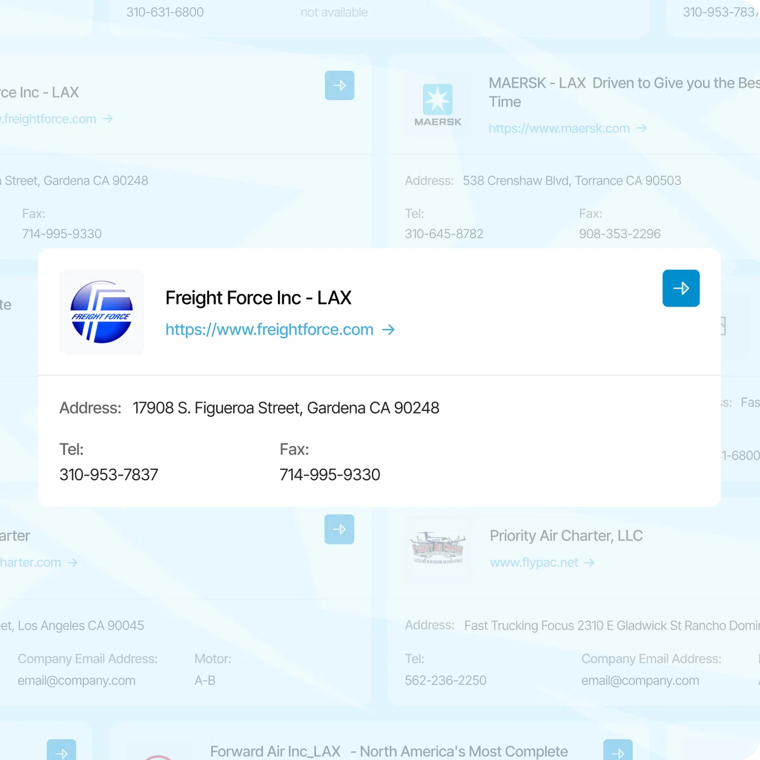Click the faded arrow button beside Priority Air Charter logo

point(339,529)
